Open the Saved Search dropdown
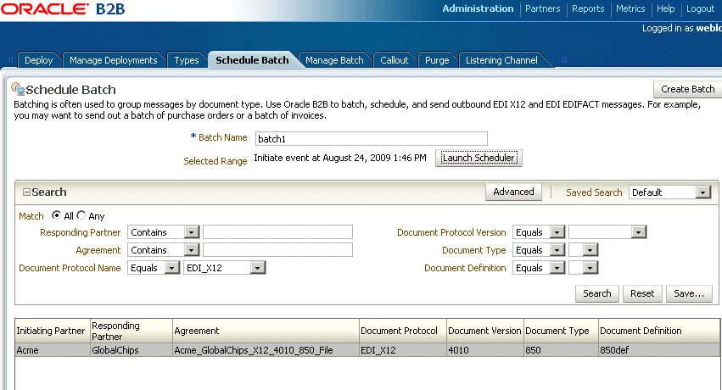Screen dimensions: 722x390 (x=703, y=192)
